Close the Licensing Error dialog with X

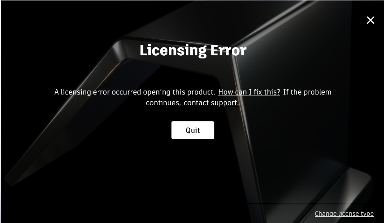pos(371,21)
